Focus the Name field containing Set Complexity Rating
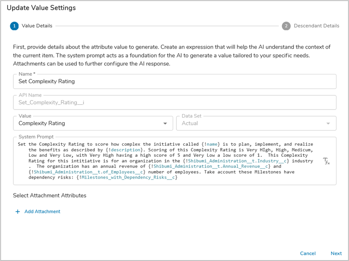The image size is (349, 261). point(174,82)
